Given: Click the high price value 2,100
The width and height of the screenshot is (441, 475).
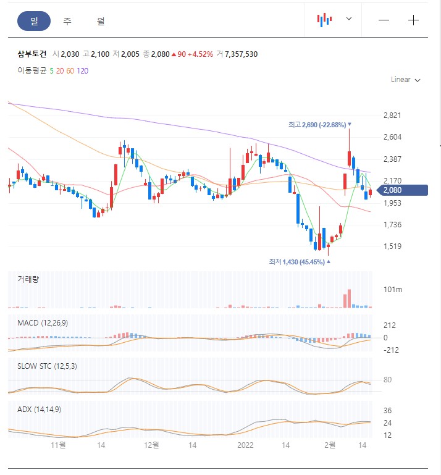Looking at the screenshot, I should (100, 54).
